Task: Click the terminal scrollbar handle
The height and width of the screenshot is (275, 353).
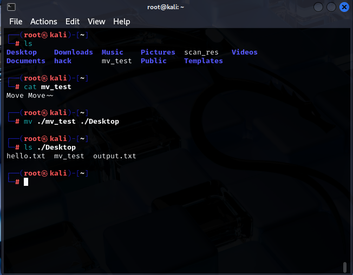Action: pos(345,267)
